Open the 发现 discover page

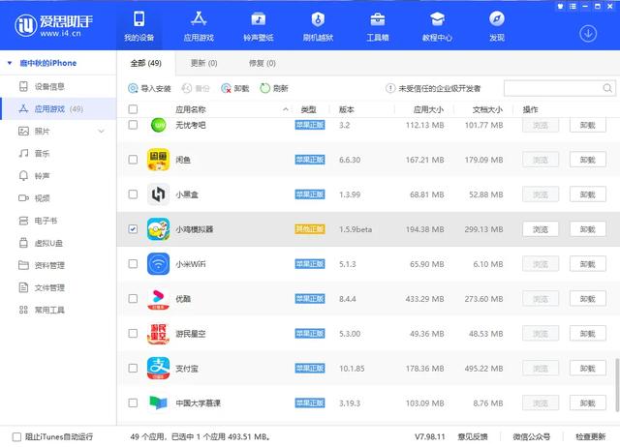[x=497, y=26]
